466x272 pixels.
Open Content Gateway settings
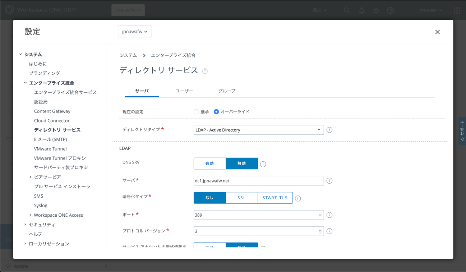coord(52,111)
